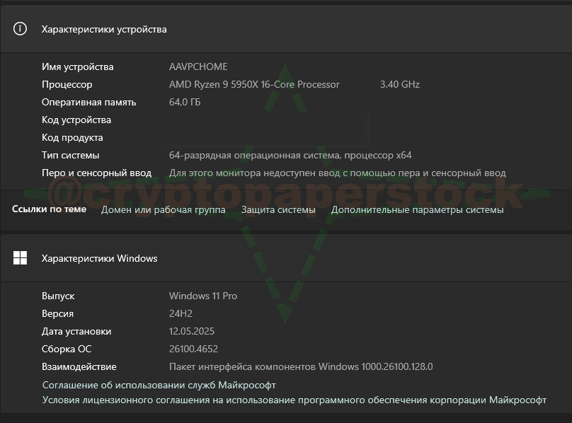Click the version value 24H2
This screenshot has width=572, height=423.
[x=181, y=313]
